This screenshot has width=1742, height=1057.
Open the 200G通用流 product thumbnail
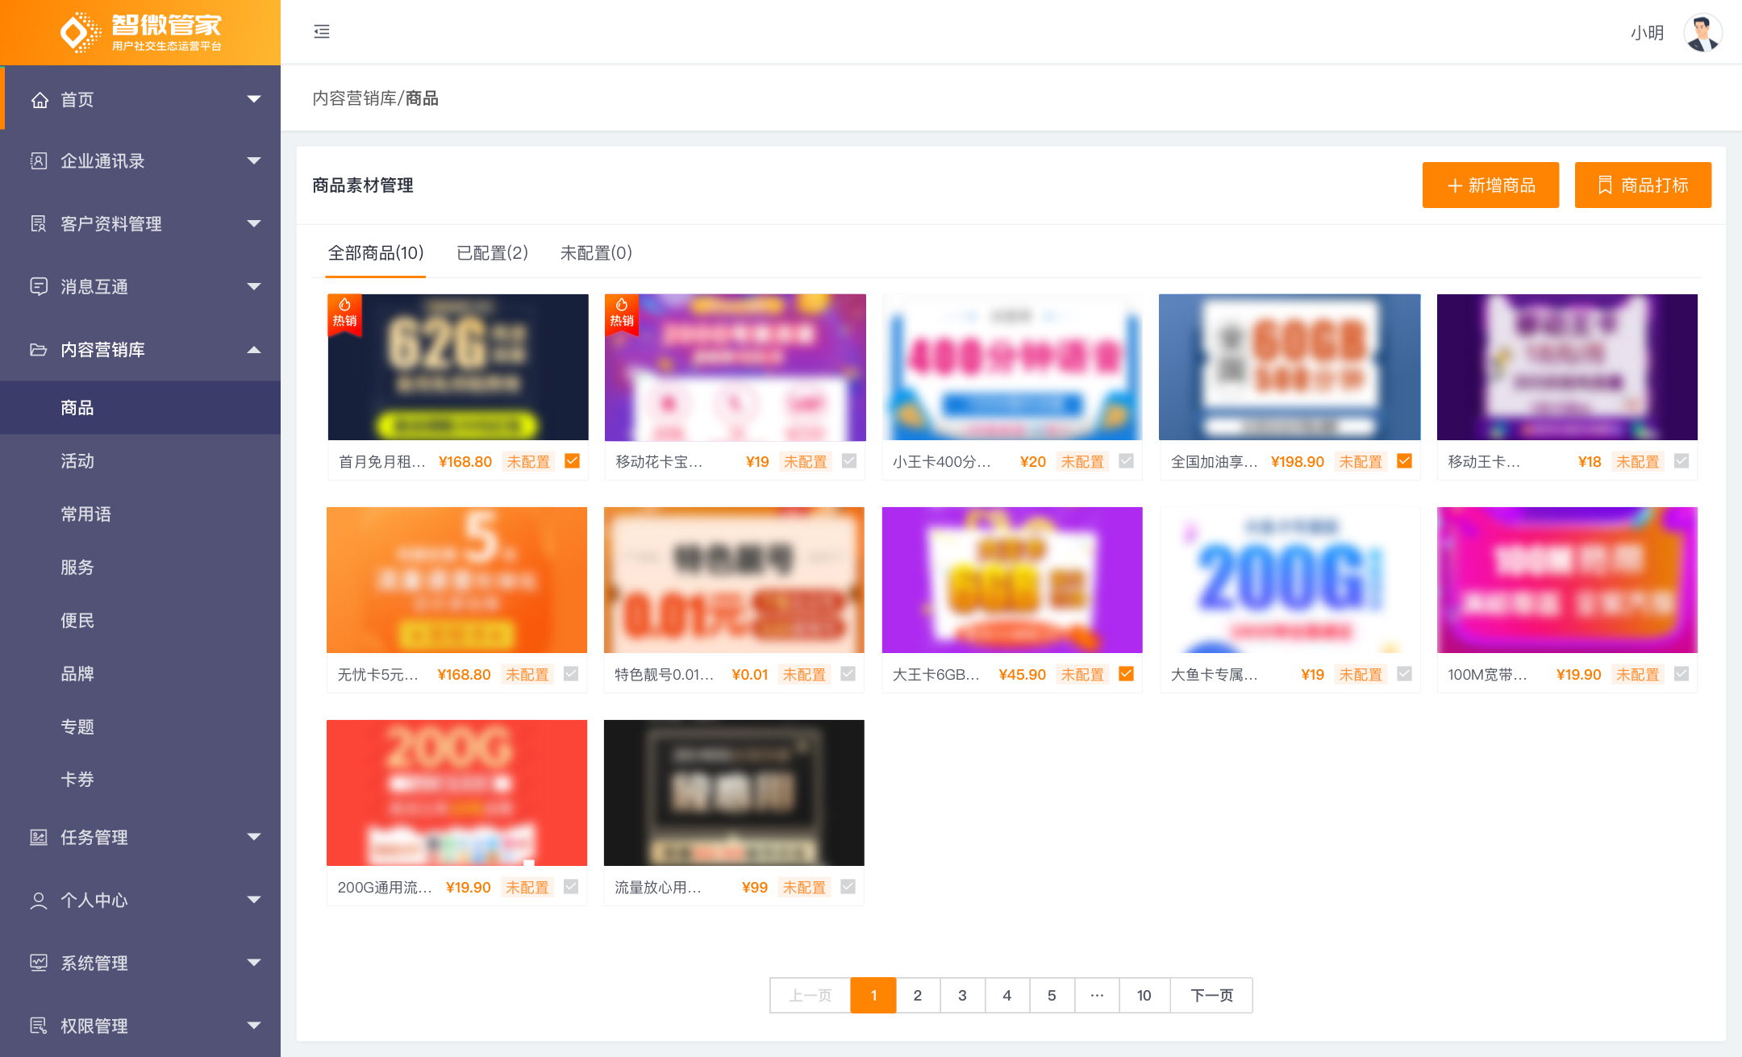456,793
